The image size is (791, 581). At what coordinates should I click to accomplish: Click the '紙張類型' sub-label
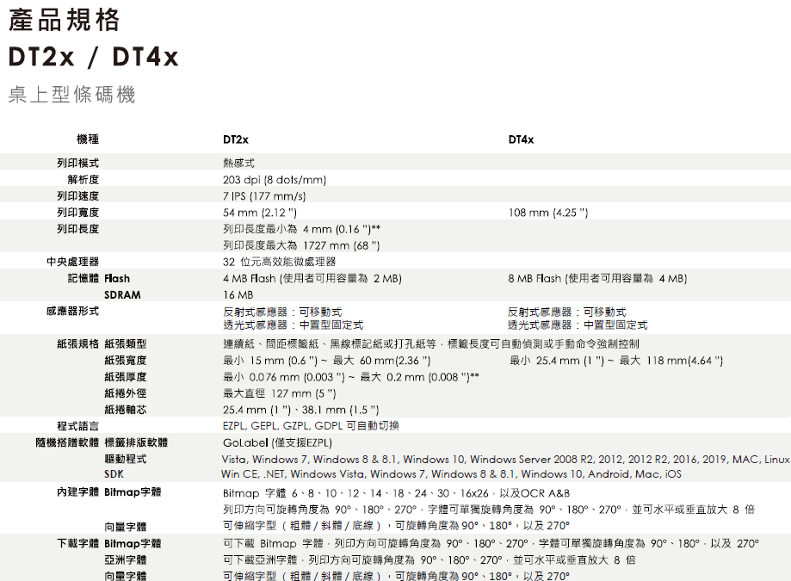(x=126, y=344)
